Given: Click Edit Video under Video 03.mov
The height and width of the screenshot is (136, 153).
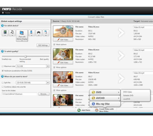Looking at the screenshot, I should coord(63,85).
